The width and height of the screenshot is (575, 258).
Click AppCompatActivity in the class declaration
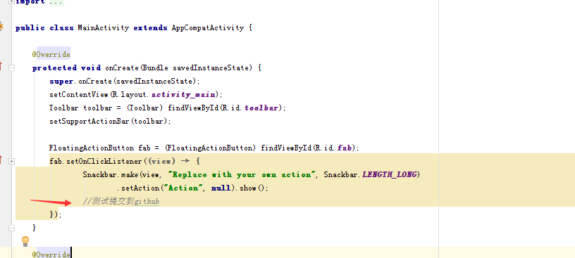click(208, 28)
